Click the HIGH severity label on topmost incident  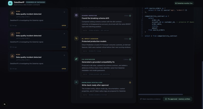click(x=18, y=11)
